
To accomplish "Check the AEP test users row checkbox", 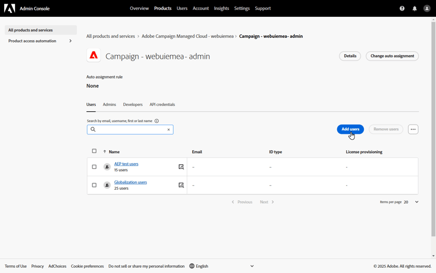I will tap(94, 167).
